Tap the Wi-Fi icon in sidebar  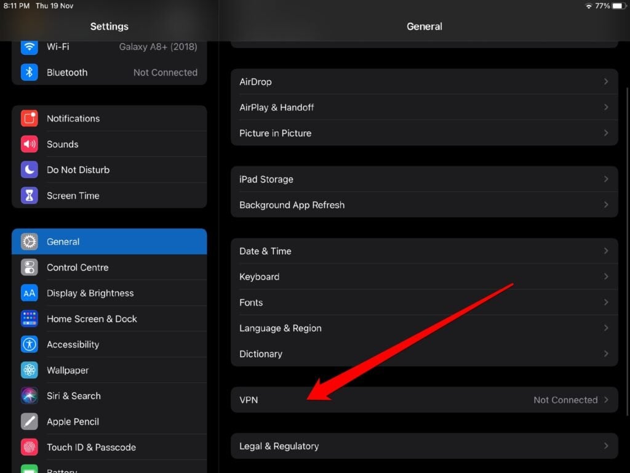pyautogui.click(x=30, y=47)
